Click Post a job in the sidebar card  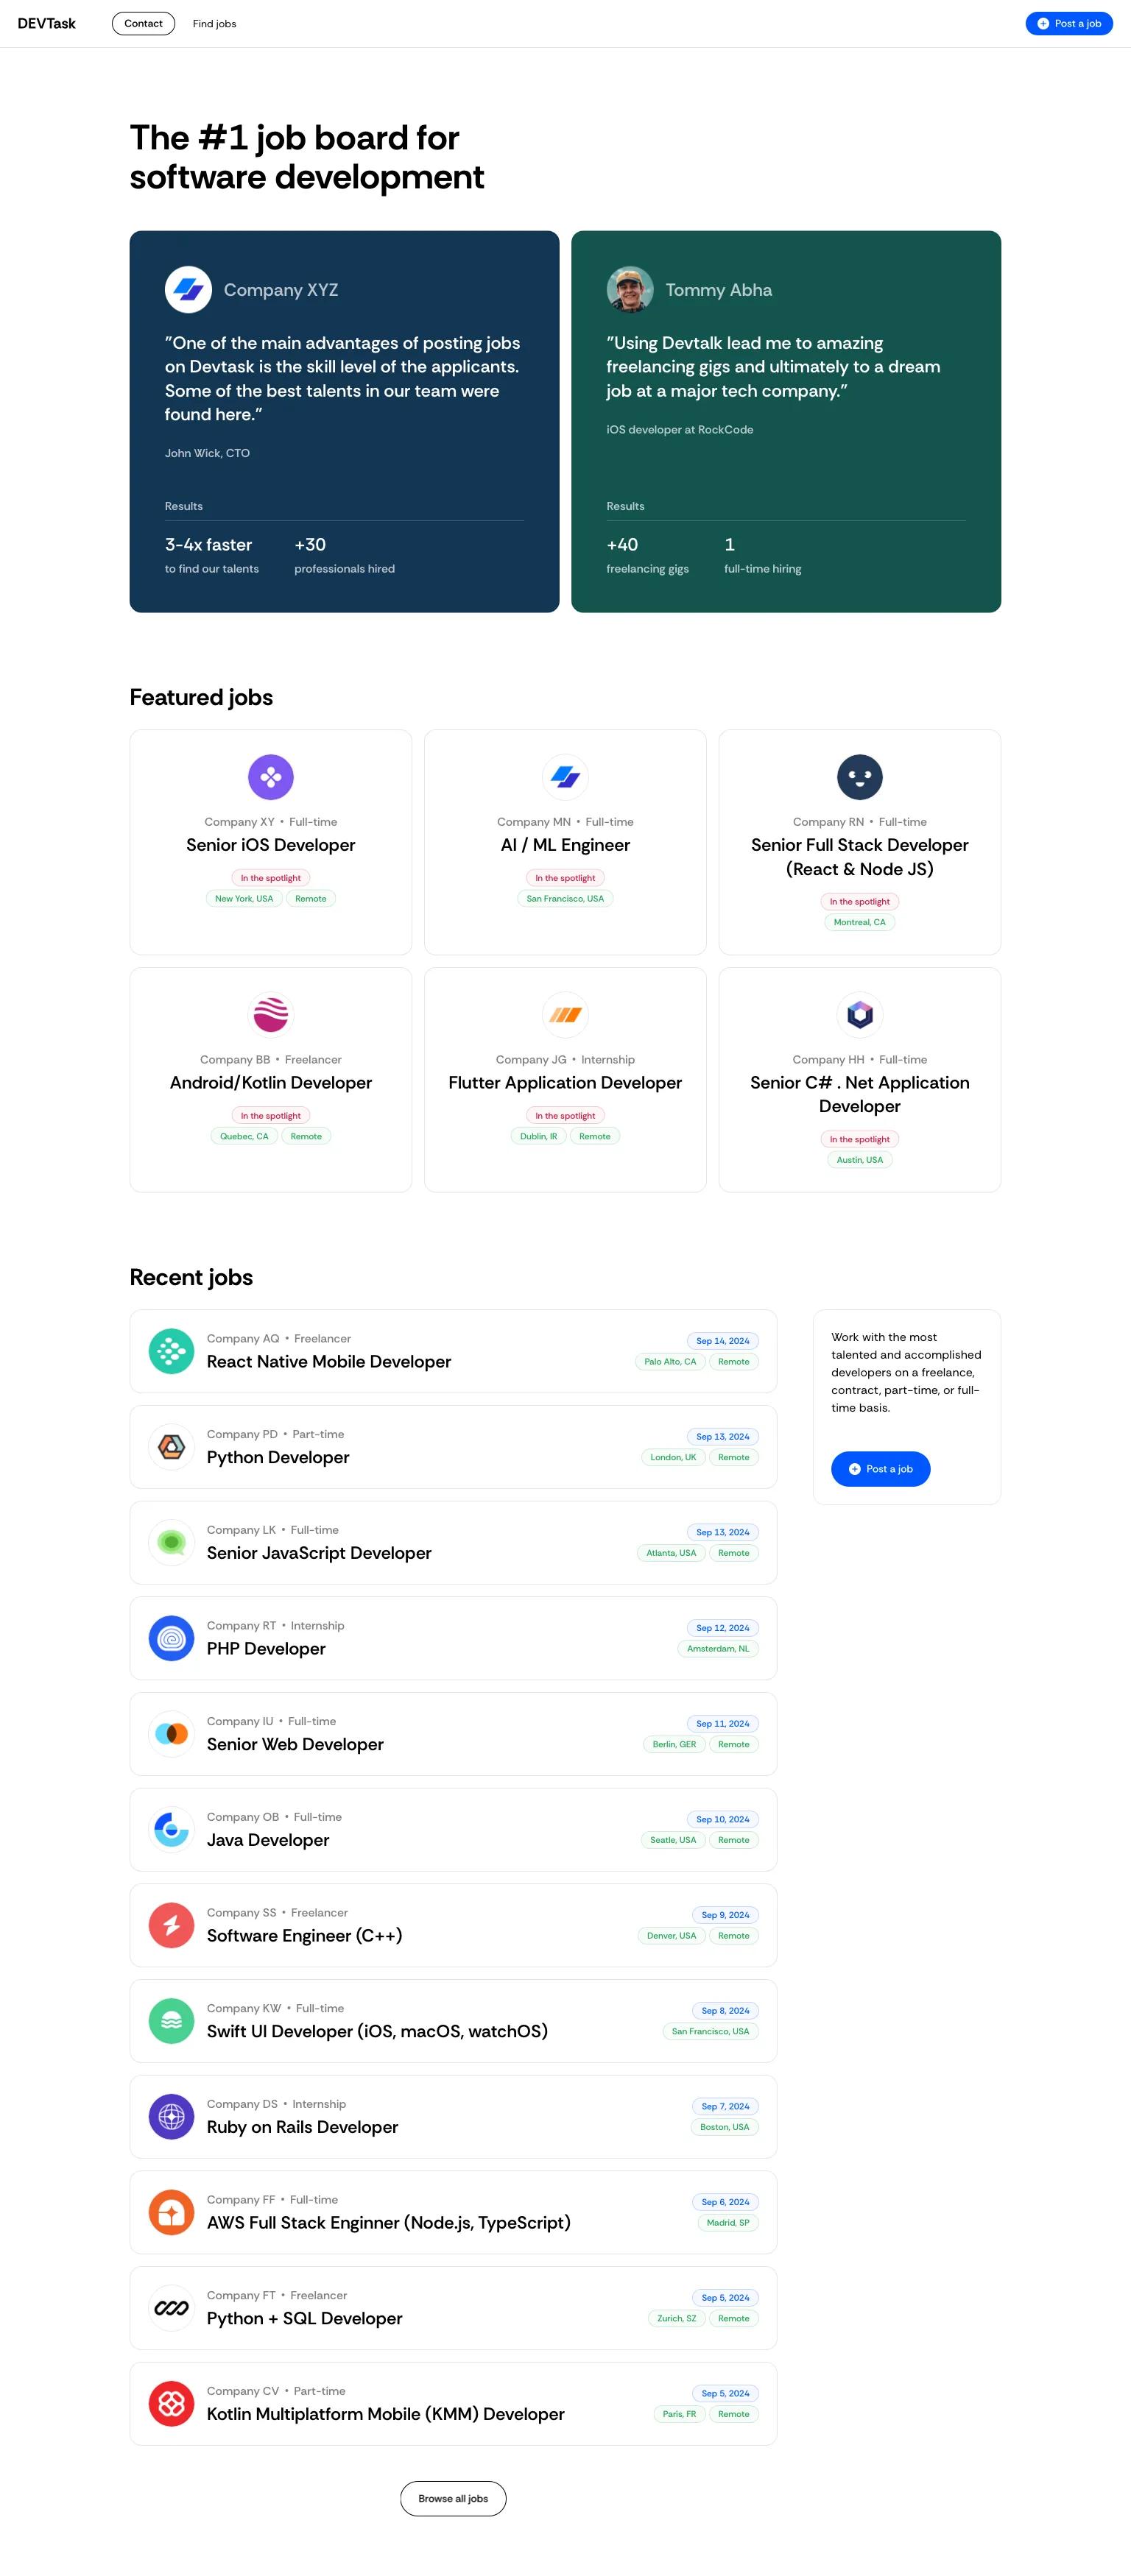[x=880, y=1468]
